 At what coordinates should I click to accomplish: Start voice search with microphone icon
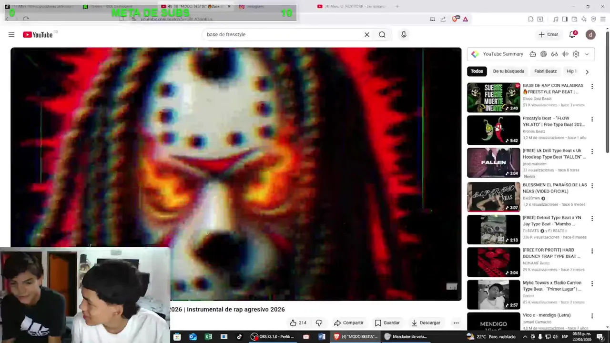(404, 34)
